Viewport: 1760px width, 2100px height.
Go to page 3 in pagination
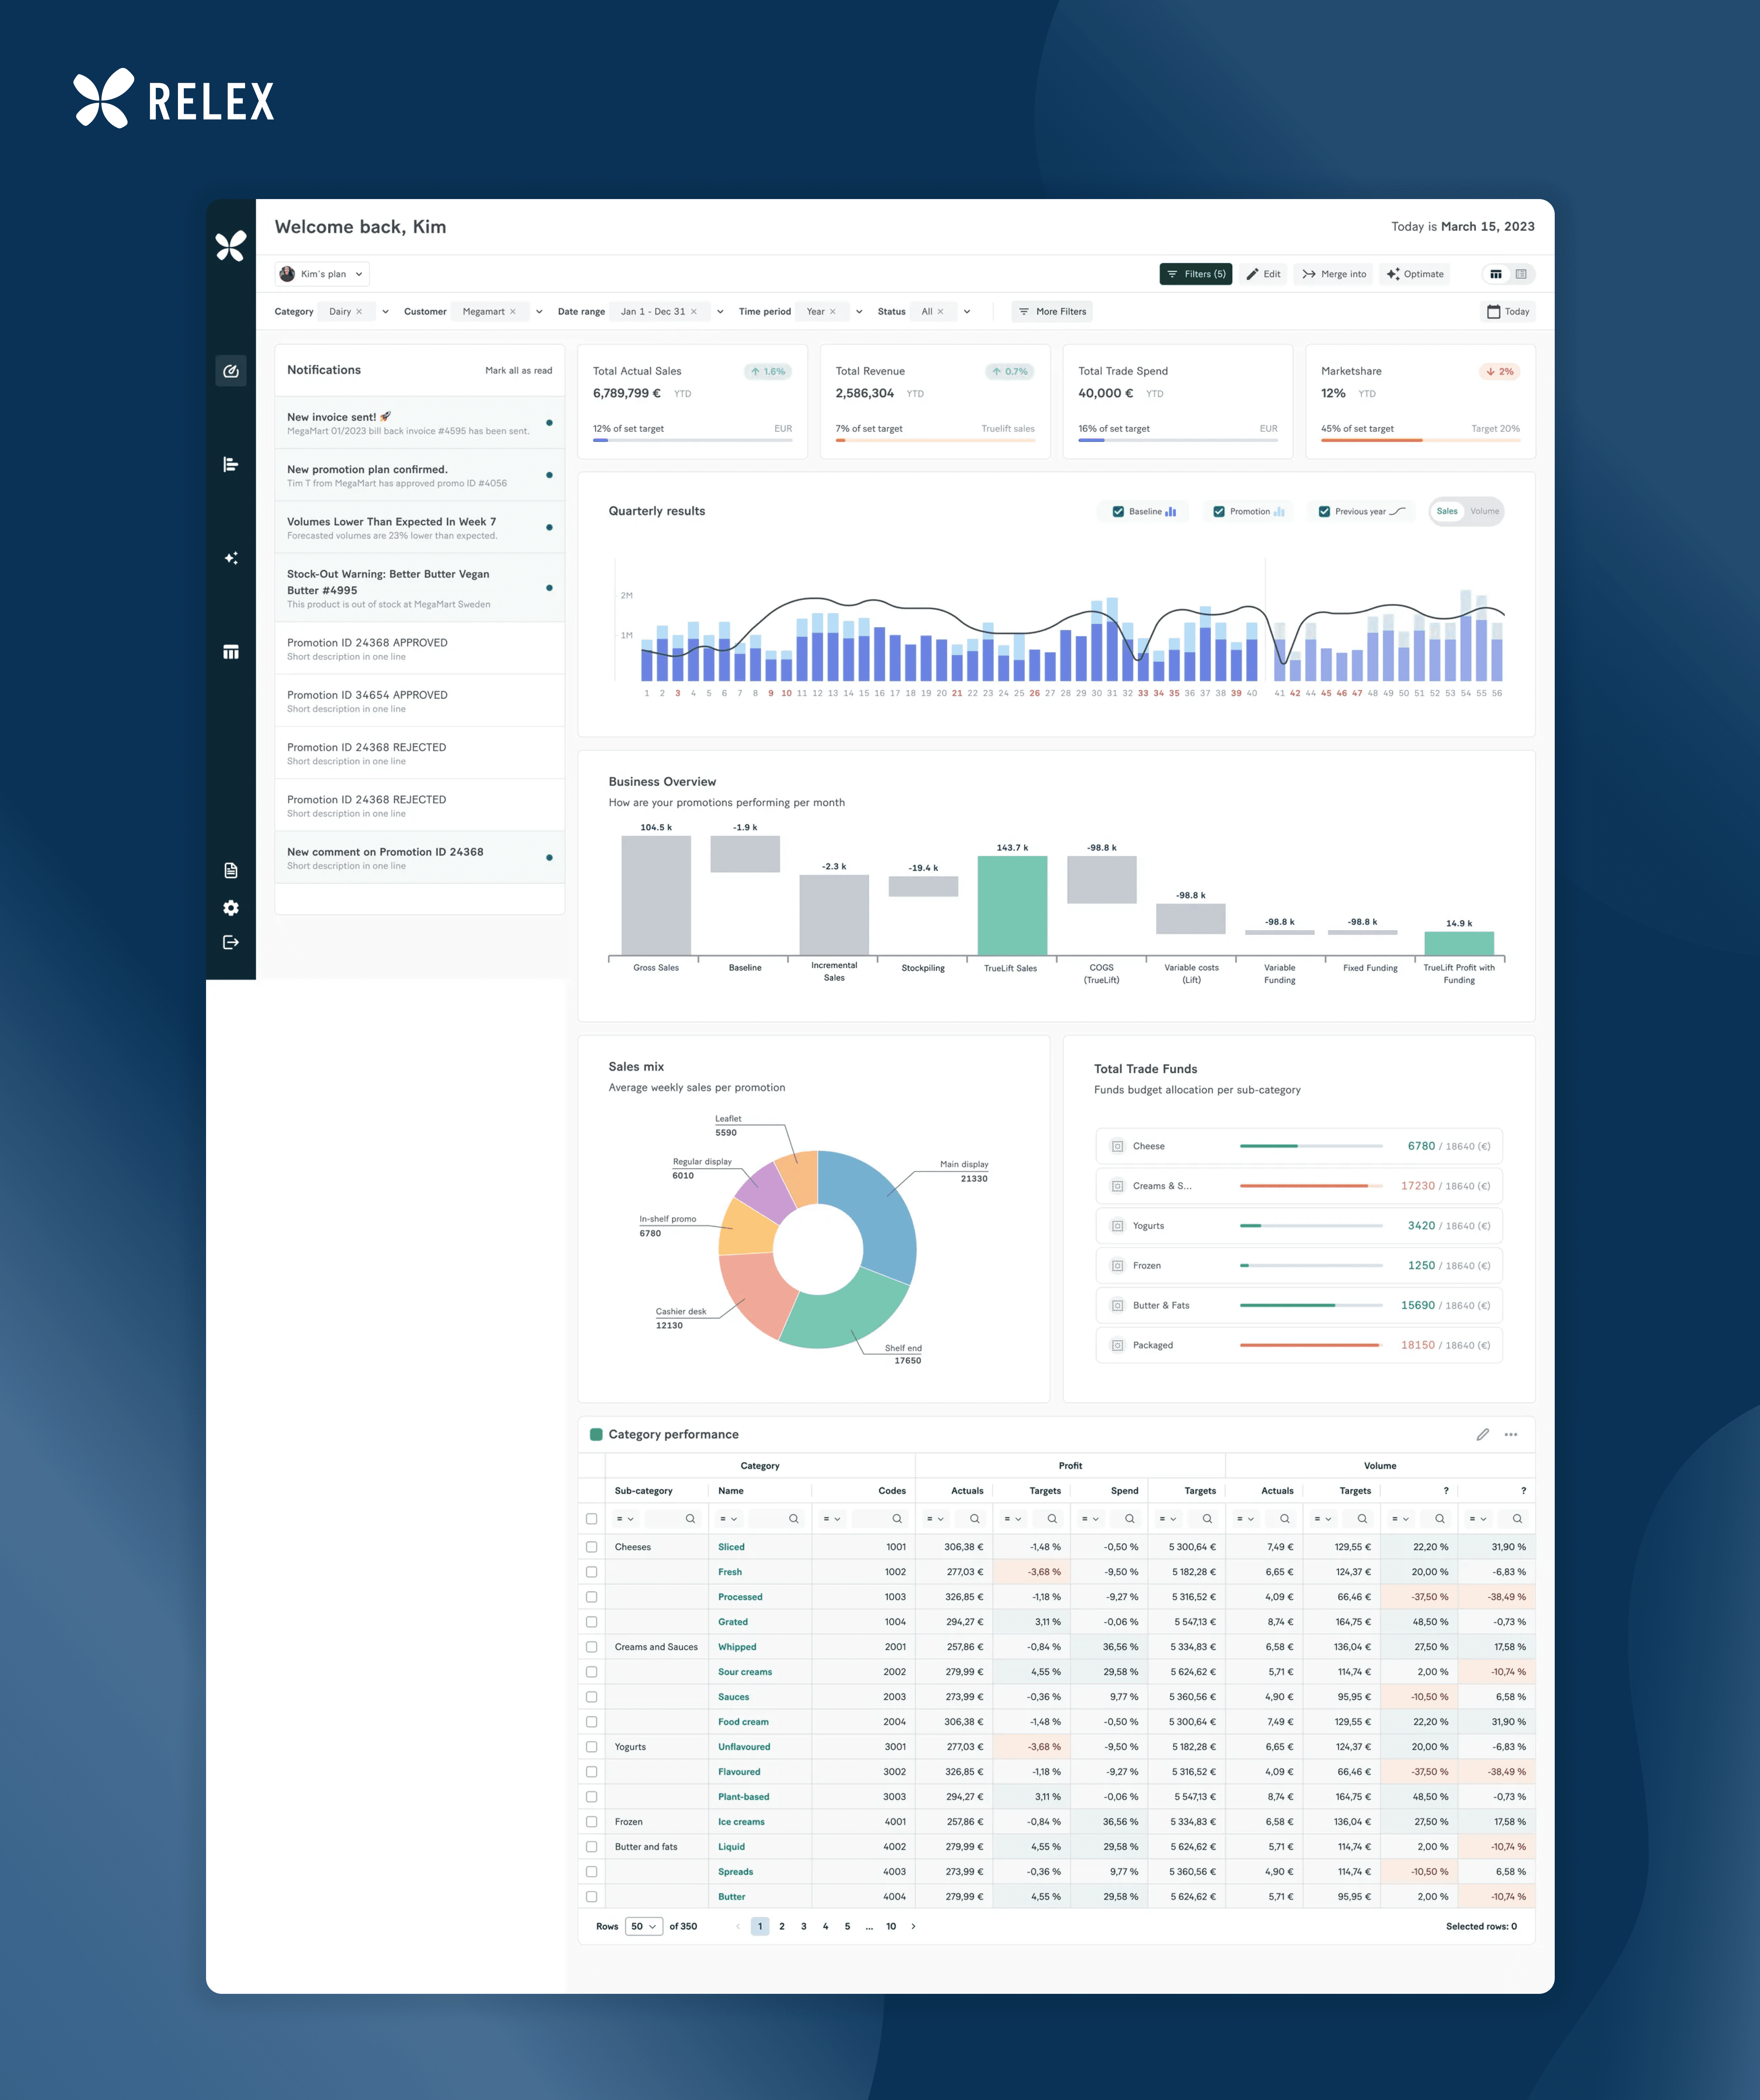803,1926
